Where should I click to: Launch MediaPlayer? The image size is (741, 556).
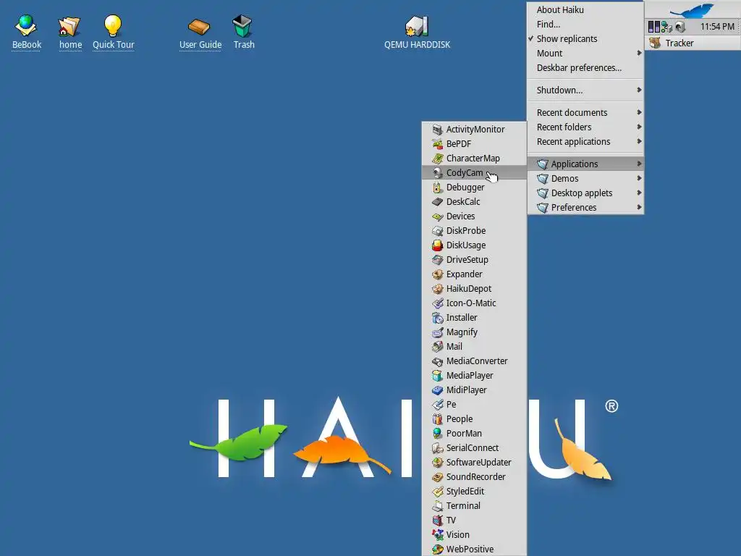(x=474, y=376)
